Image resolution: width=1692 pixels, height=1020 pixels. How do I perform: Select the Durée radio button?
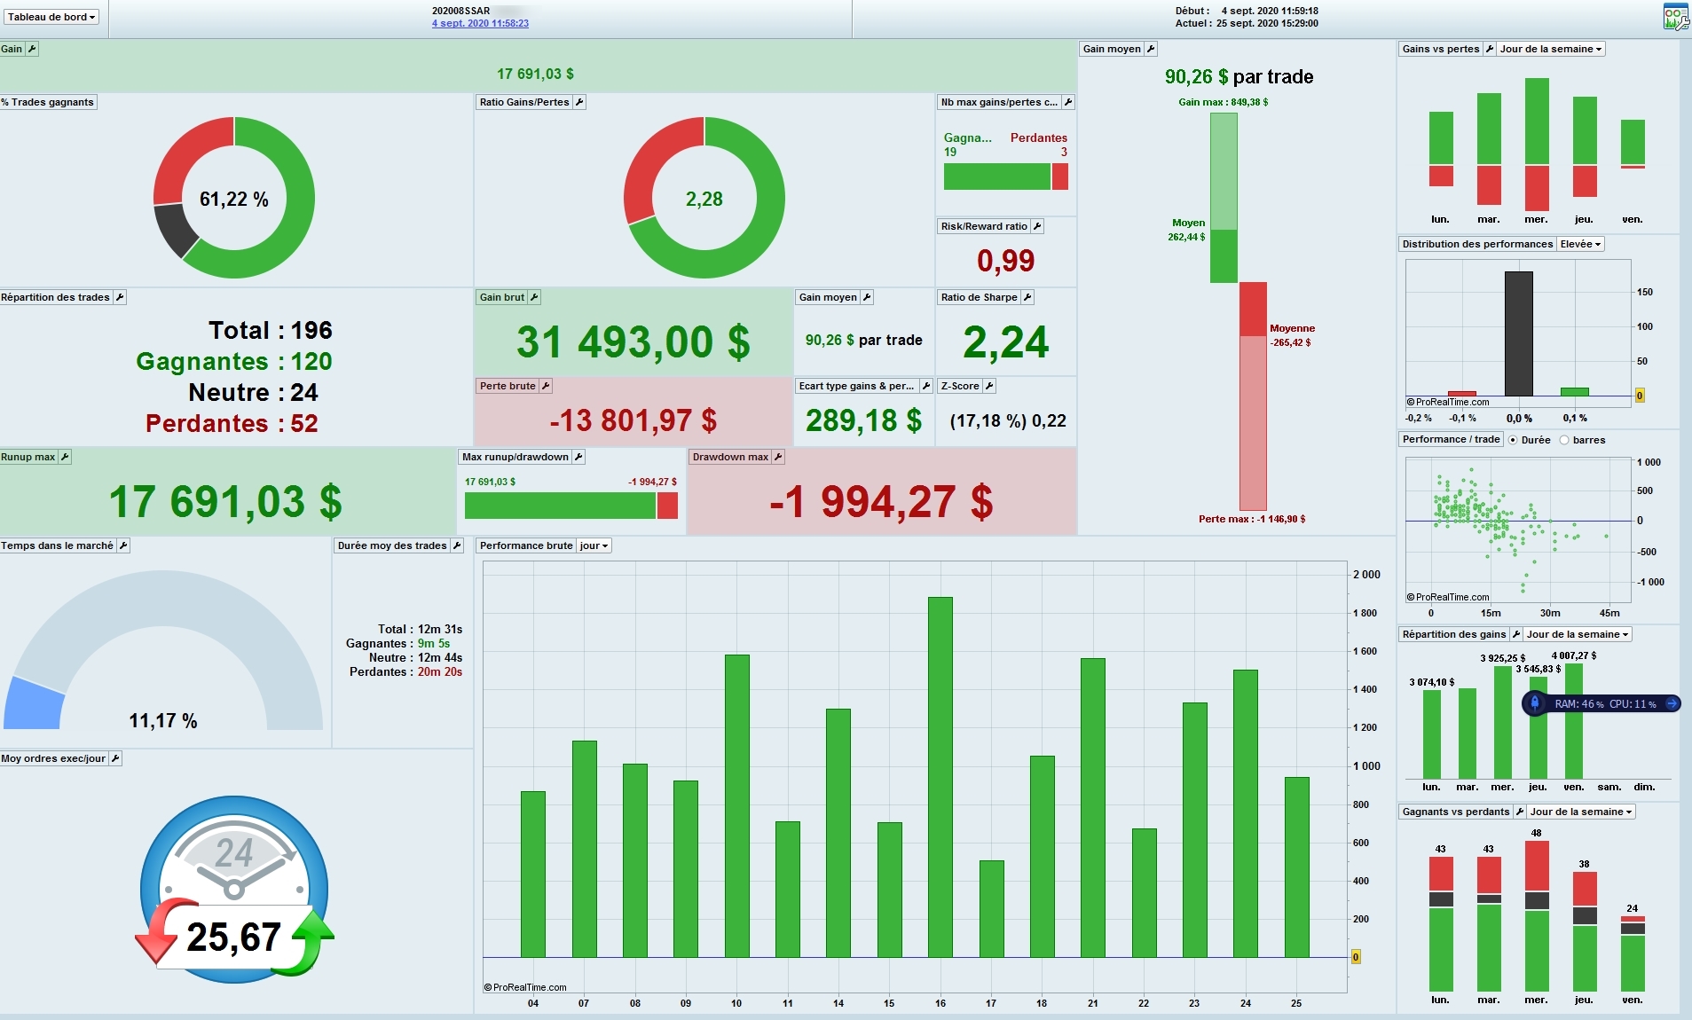(x=1513, y=440)
